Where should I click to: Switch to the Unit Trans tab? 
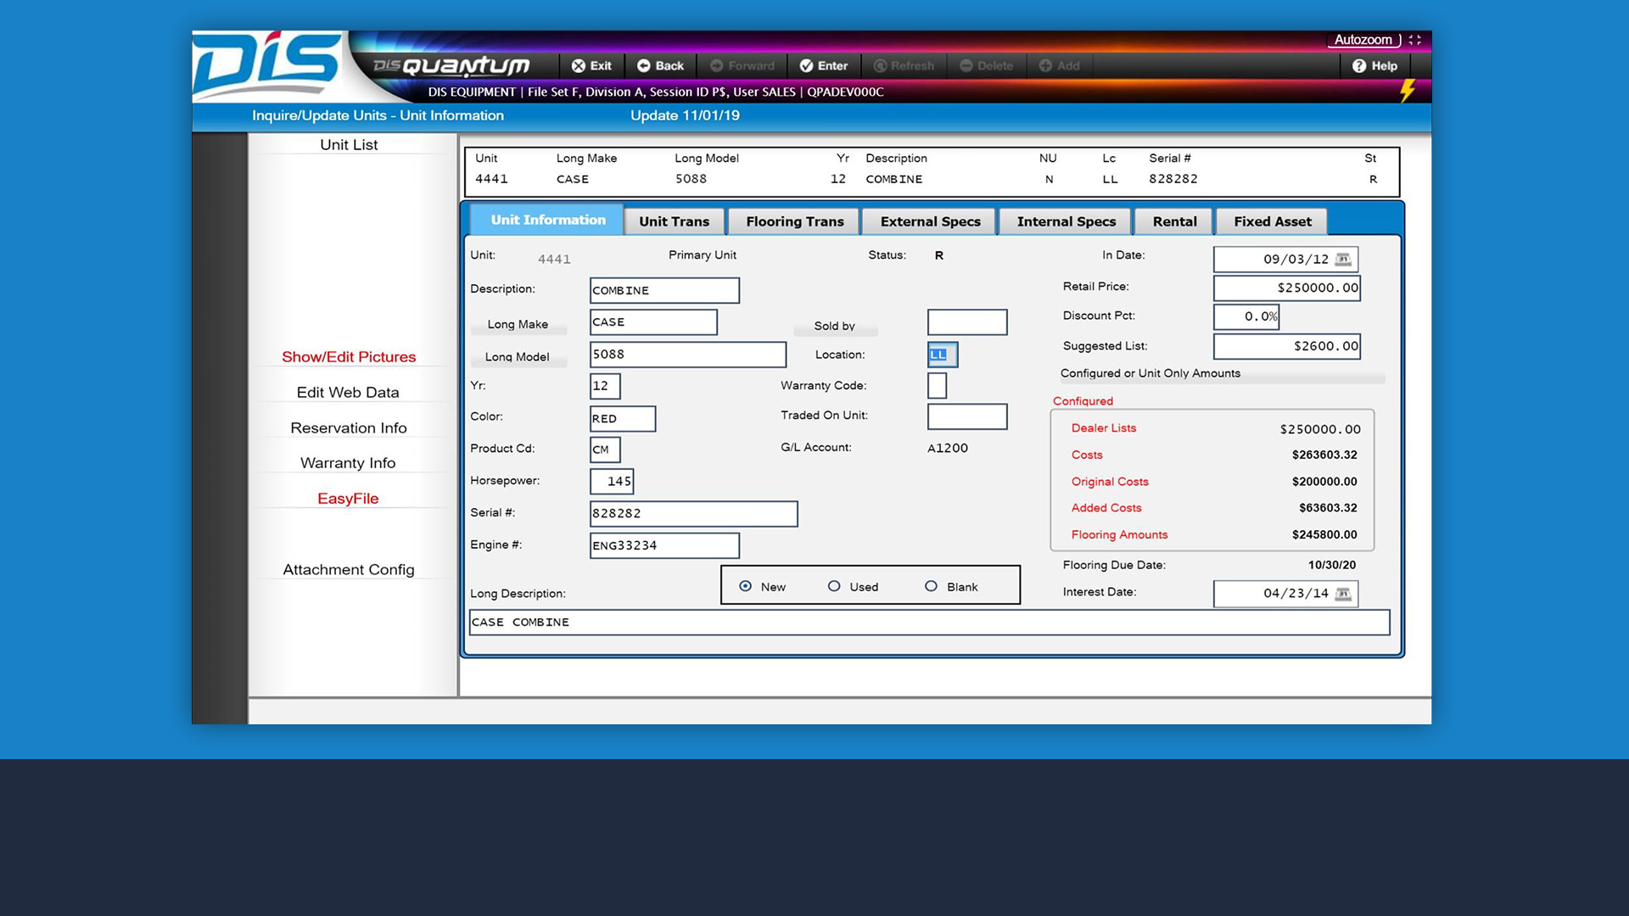tap(674, 221)
